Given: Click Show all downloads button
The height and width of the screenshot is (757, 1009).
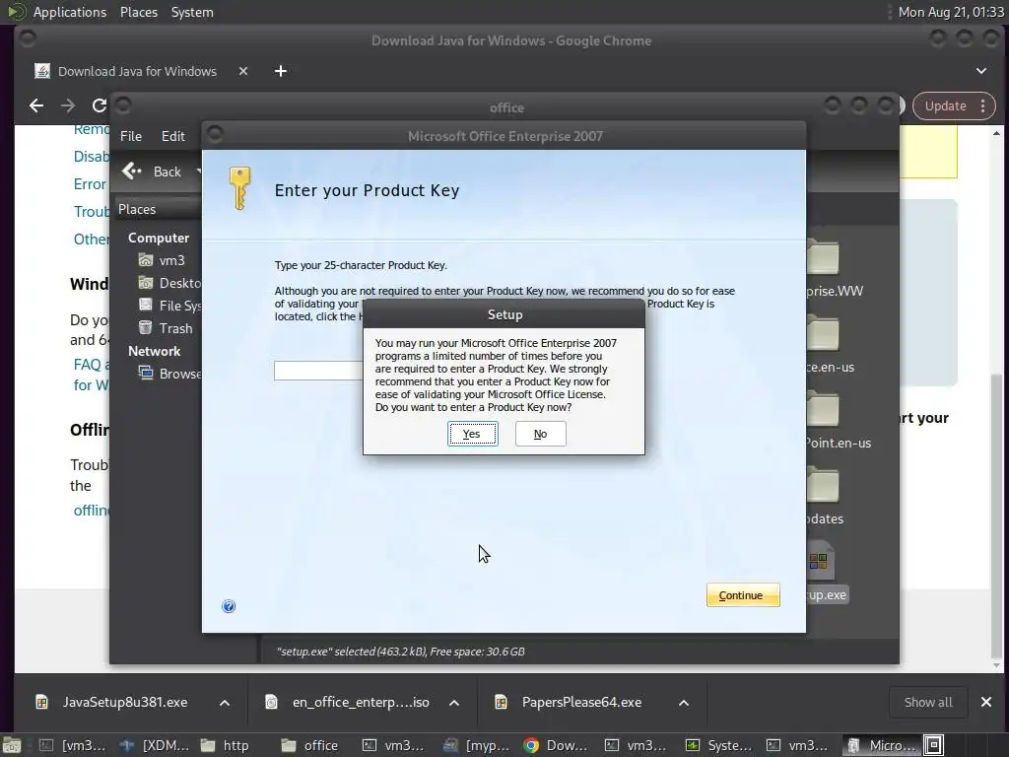Looking at the screenshot, I should (x=928, y=702).
